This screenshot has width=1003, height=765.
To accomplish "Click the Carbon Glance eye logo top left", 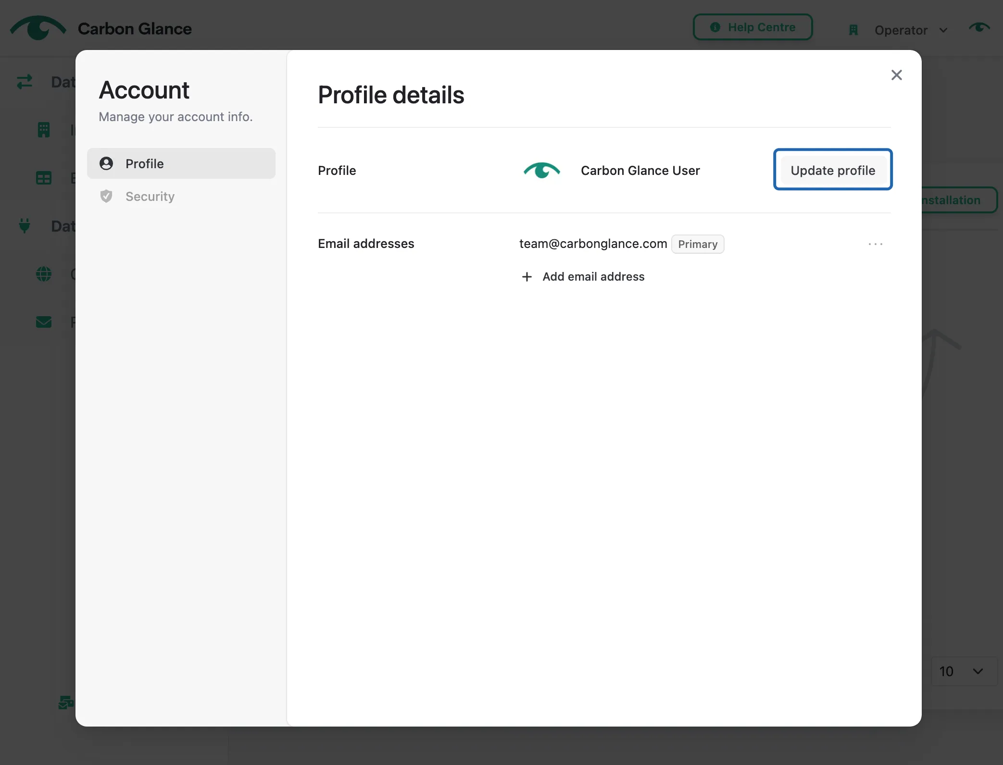I will tap(38, 28).
